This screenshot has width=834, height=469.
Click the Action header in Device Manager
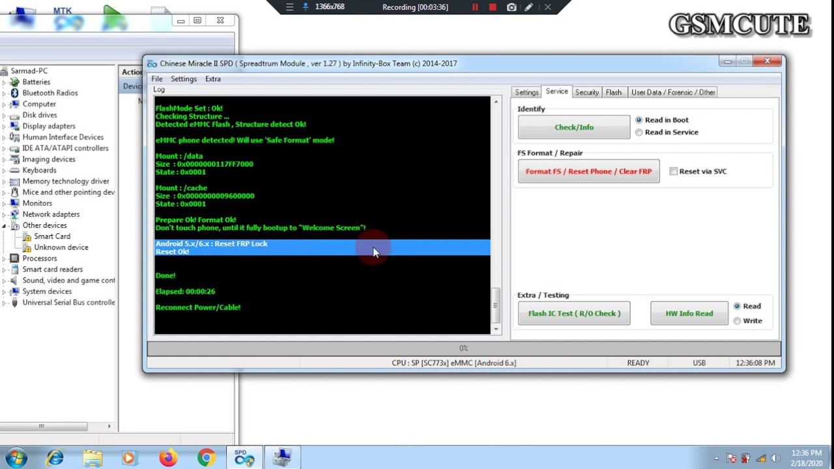click(x=132, y=72)
